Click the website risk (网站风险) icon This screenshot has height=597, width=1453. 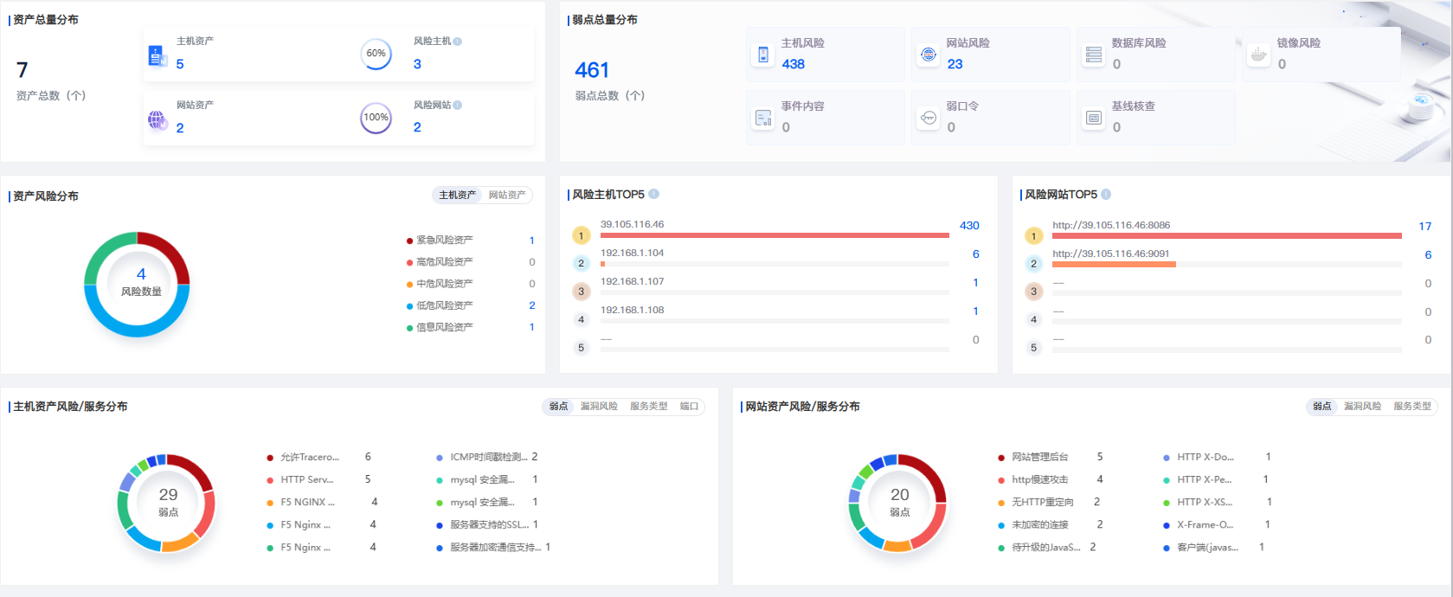click(929, 55)
